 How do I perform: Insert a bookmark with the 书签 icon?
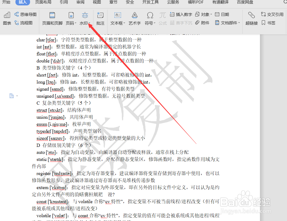click(268, 23)
